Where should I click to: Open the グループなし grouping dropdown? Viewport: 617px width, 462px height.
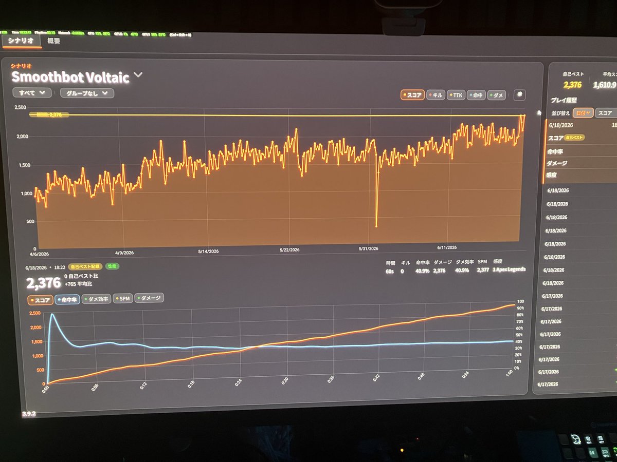click(87, 93)
